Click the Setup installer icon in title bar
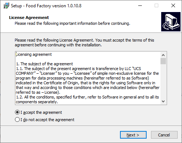The height and width of the screenshot is (143, 182). point(6,5)
